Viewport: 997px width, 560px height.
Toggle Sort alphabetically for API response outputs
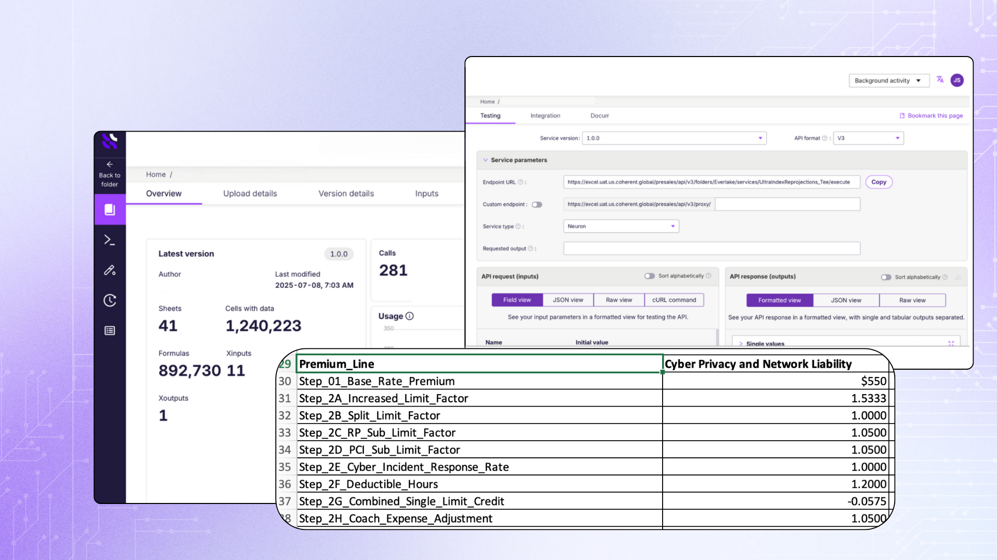[887, 277]
